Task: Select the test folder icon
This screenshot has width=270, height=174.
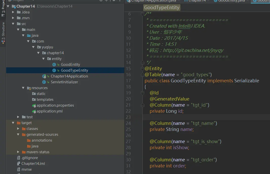Action: pyautogui.click(x=24, y=117)
